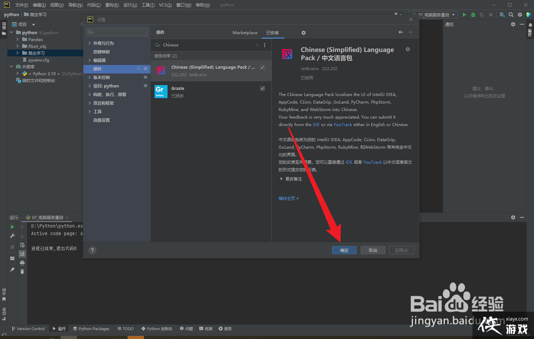This screenshot has width=534, height=339.
Task: Click the 确定 OK button
Action: pos(344,250)
